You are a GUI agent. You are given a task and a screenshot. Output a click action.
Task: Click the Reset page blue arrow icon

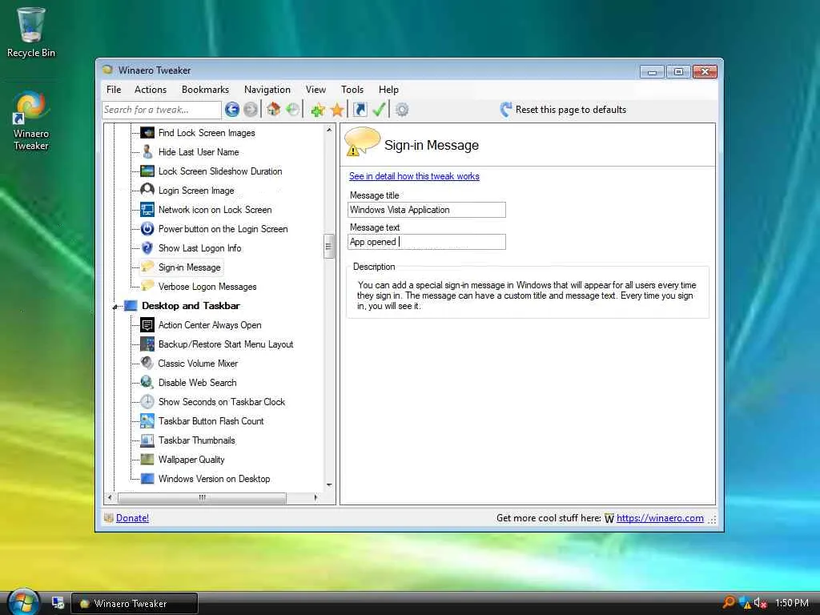(506, 109)
